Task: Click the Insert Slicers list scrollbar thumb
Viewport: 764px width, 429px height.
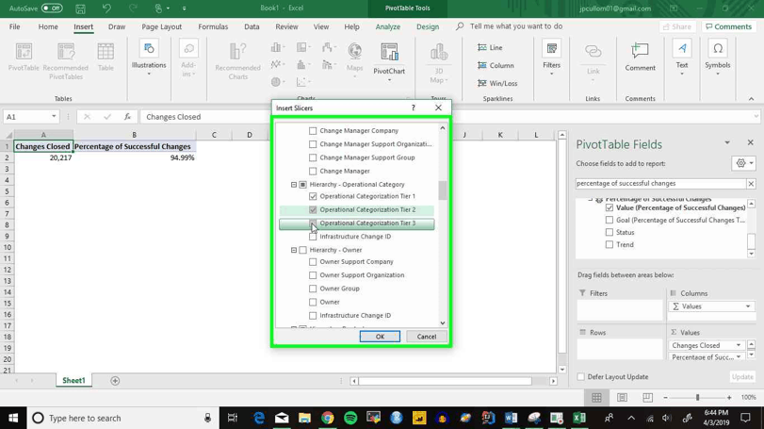Action: point(443,190)
